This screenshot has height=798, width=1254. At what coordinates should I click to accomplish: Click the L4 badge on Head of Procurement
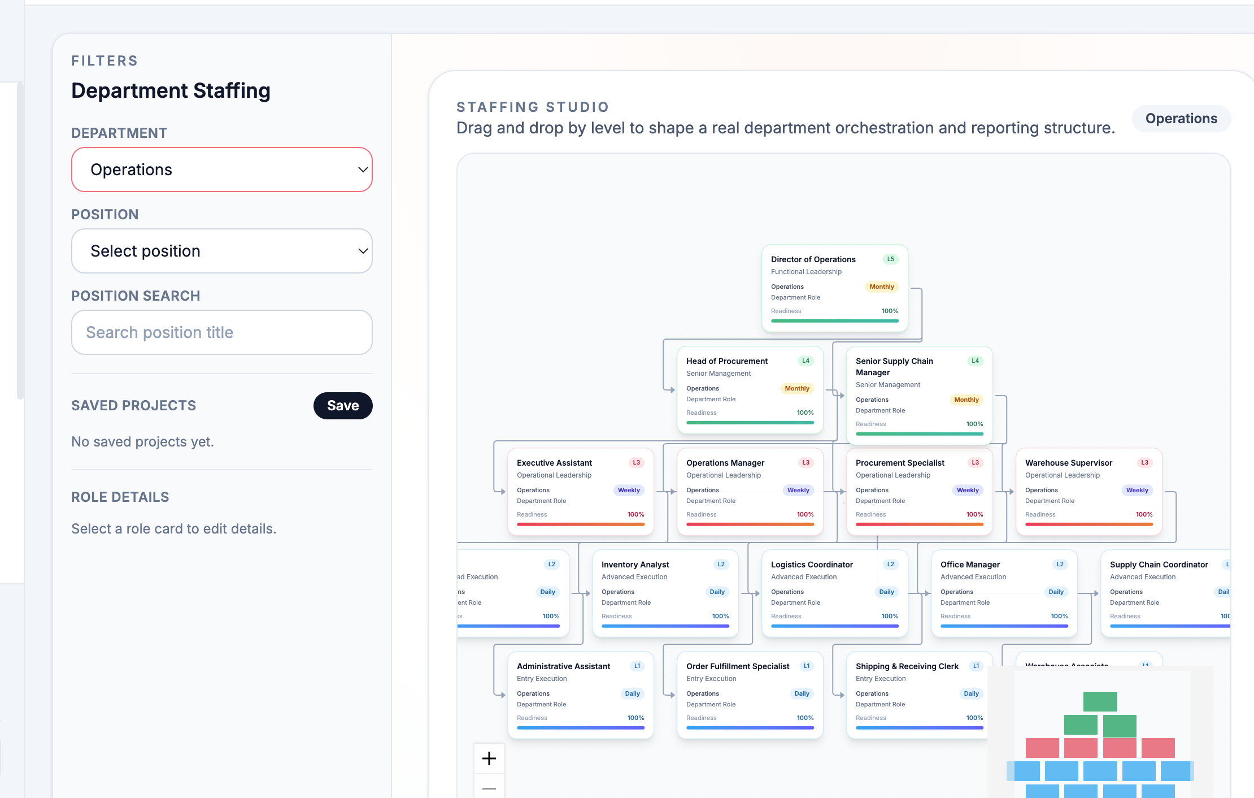pyautogui.click(x=805, y=361)
